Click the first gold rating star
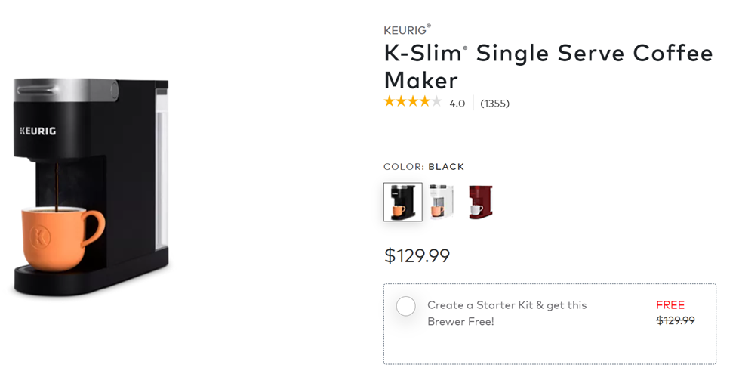 (390, 102)
